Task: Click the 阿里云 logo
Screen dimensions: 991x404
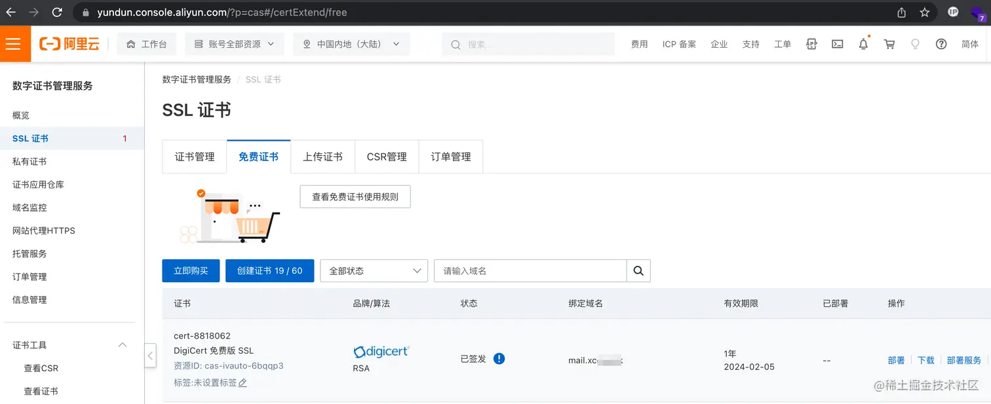Action: (x=68, y=43)
